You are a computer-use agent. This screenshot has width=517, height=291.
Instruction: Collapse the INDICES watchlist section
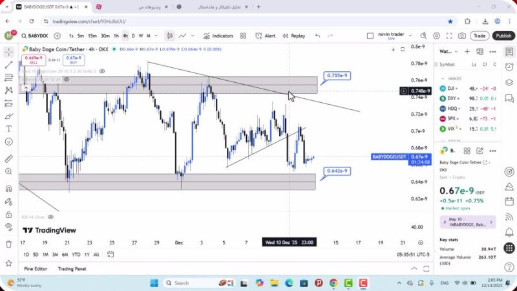coord(442,78)
